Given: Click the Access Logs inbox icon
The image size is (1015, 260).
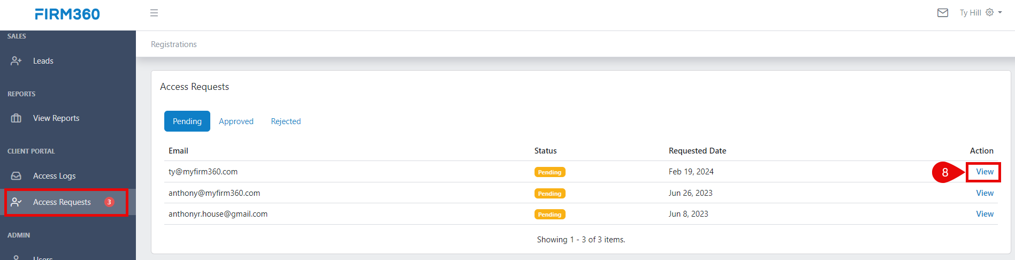Looking at the screenshot, I should tap(16, 176).
